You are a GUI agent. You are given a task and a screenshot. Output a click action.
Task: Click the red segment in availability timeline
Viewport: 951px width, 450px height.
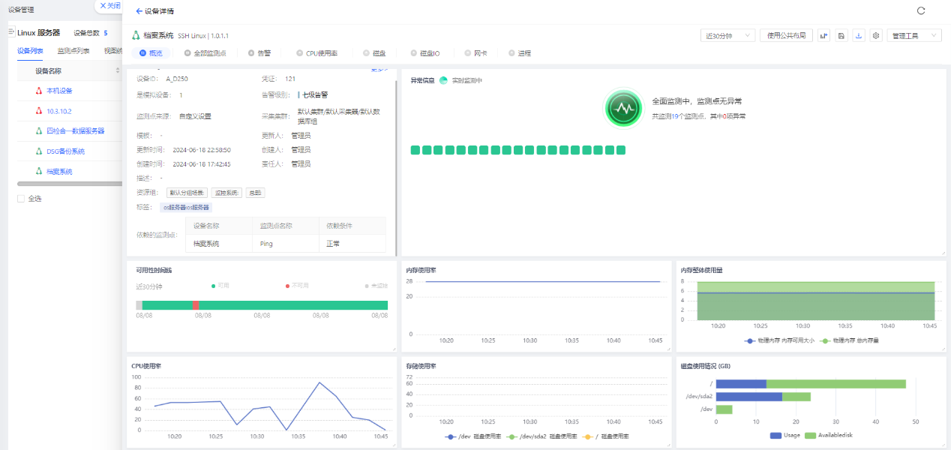pyautogui.click(x=196, y=305)
